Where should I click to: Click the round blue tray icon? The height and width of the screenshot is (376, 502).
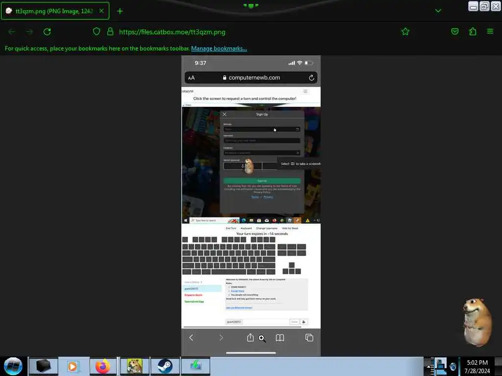[452, 366]
